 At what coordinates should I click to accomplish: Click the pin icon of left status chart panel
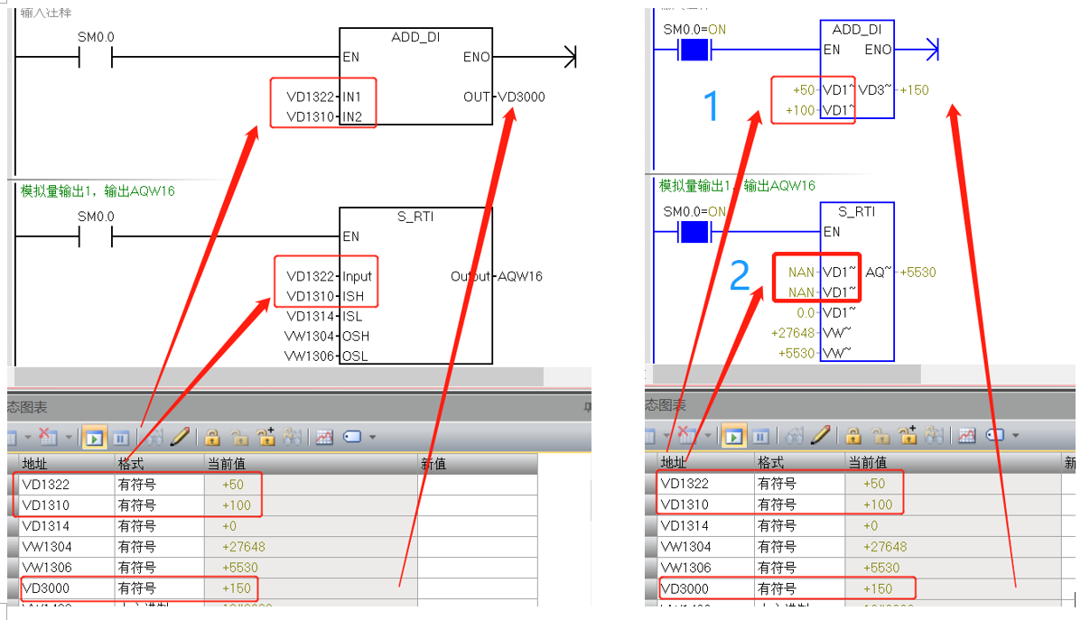[x=587, y=406]
